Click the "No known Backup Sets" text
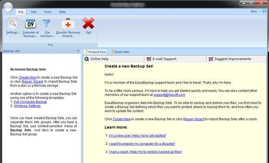269x163 pixels. tap(28, 69)
